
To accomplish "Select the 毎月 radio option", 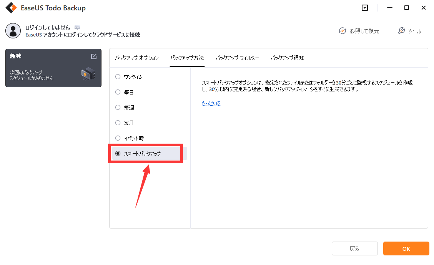I will 118,123.
